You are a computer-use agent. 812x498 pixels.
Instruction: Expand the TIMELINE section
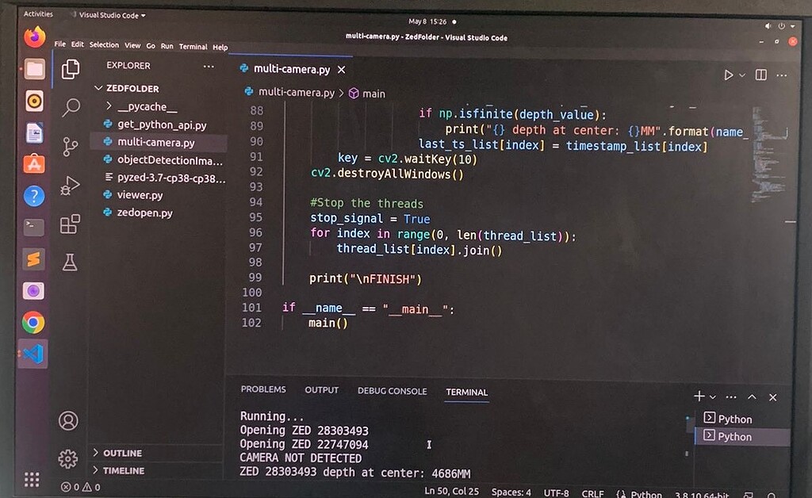pos(123,470)
